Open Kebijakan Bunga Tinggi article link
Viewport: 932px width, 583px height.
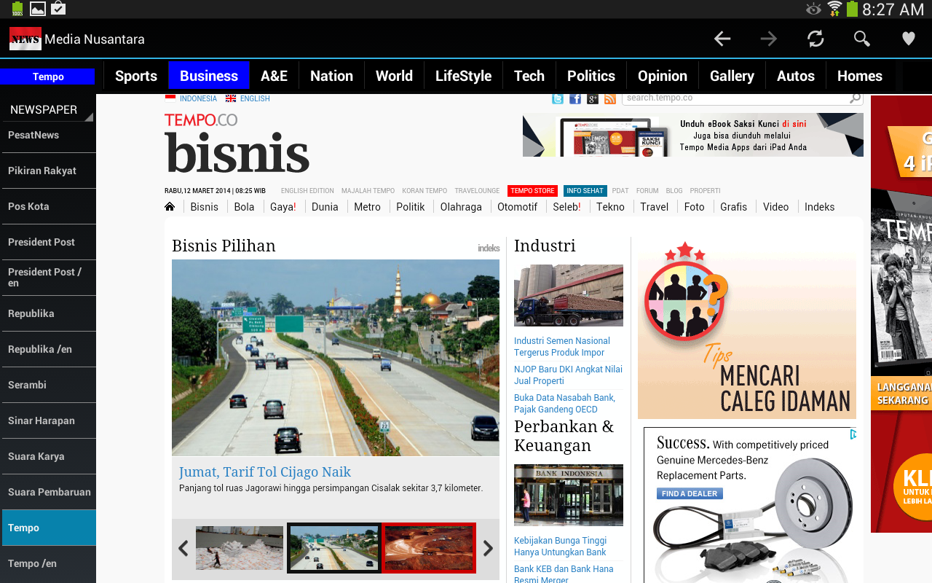[x=560, y=546]
